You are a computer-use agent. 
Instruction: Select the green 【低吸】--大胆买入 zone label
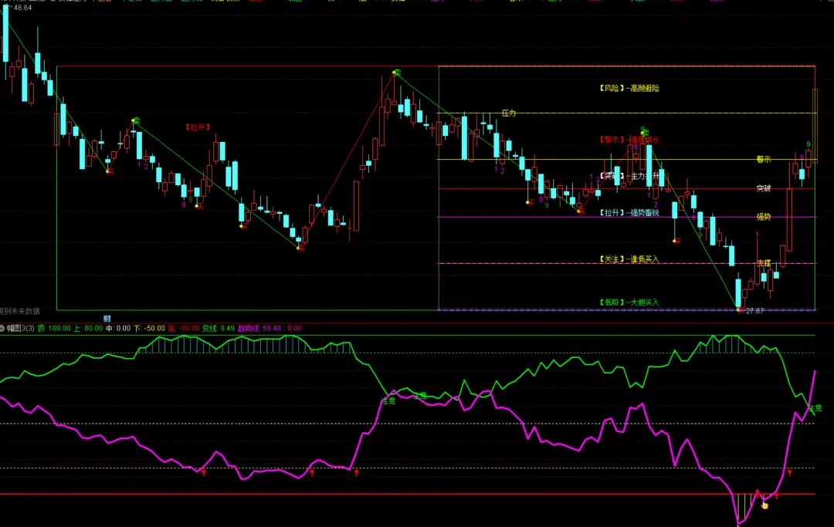click(x=629, y=302)
